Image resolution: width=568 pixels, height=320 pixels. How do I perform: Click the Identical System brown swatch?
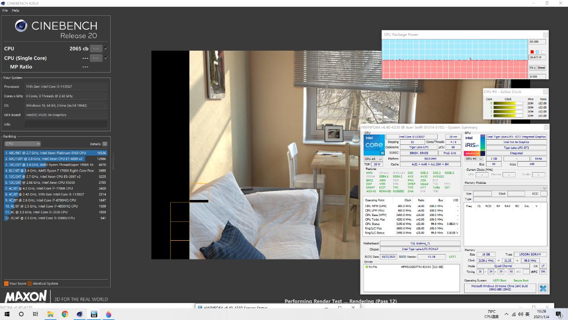coord(30,283)
